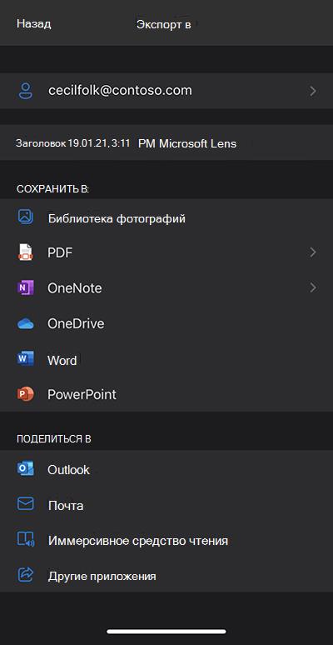Screen dimensions: 333x645
Task: Click the PowerPoint icon
Action: click(x=26, y=394)
